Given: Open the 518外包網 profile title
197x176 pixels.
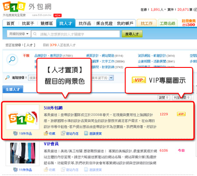Looking at the screenshot, I should [x=53, y=108].
